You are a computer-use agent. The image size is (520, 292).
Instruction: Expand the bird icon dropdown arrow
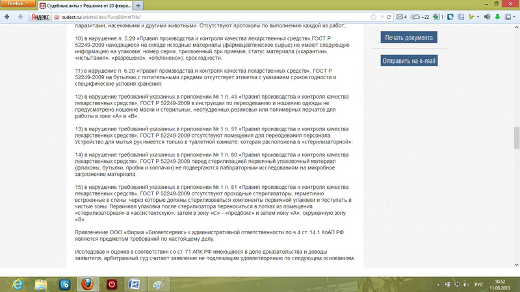pyautogui.click(x=478, y=17)
